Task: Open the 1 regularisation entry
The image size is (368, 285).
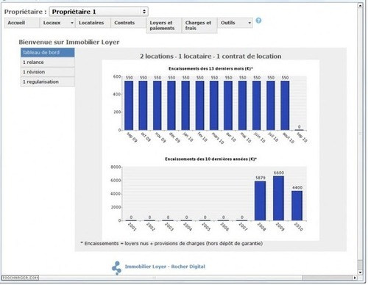Action: tap(48, 82)
